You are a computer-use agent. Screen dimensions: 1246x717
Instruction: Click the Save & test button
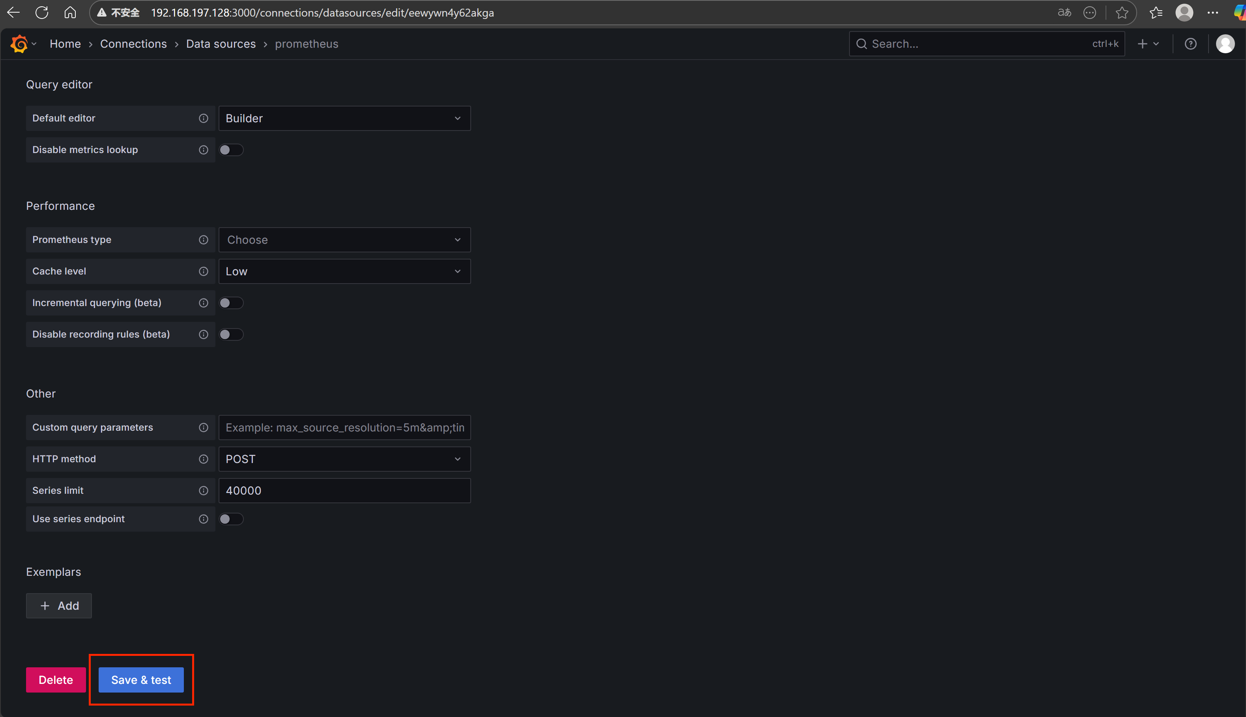tap(141, 680)
